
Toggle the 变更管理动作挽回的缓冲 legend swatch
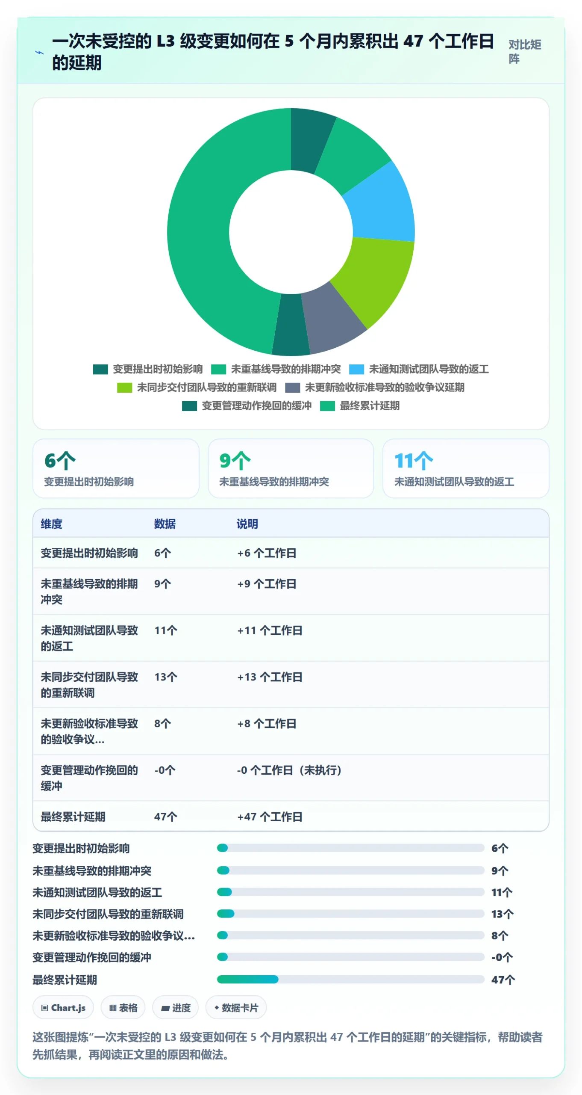[189, 406]
